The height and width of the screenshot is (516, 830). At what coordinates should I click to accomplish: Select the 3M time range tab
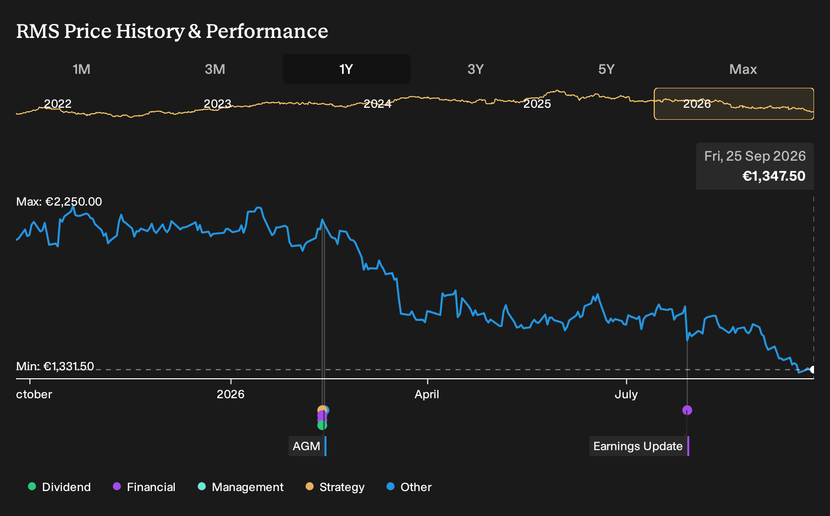[x=215, y=69]
